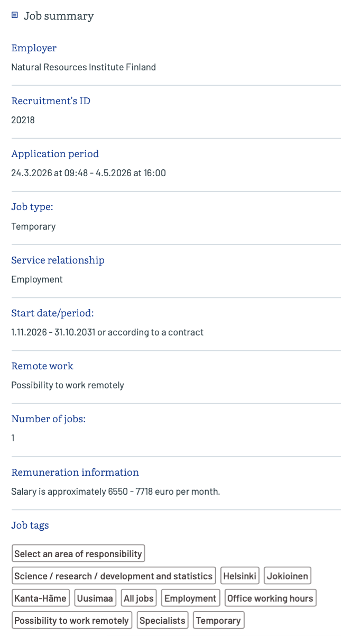The height and width of the screenshot is (636, 341).
Task: Click the Office working hours tag
Action: click(x=270, y=598)
